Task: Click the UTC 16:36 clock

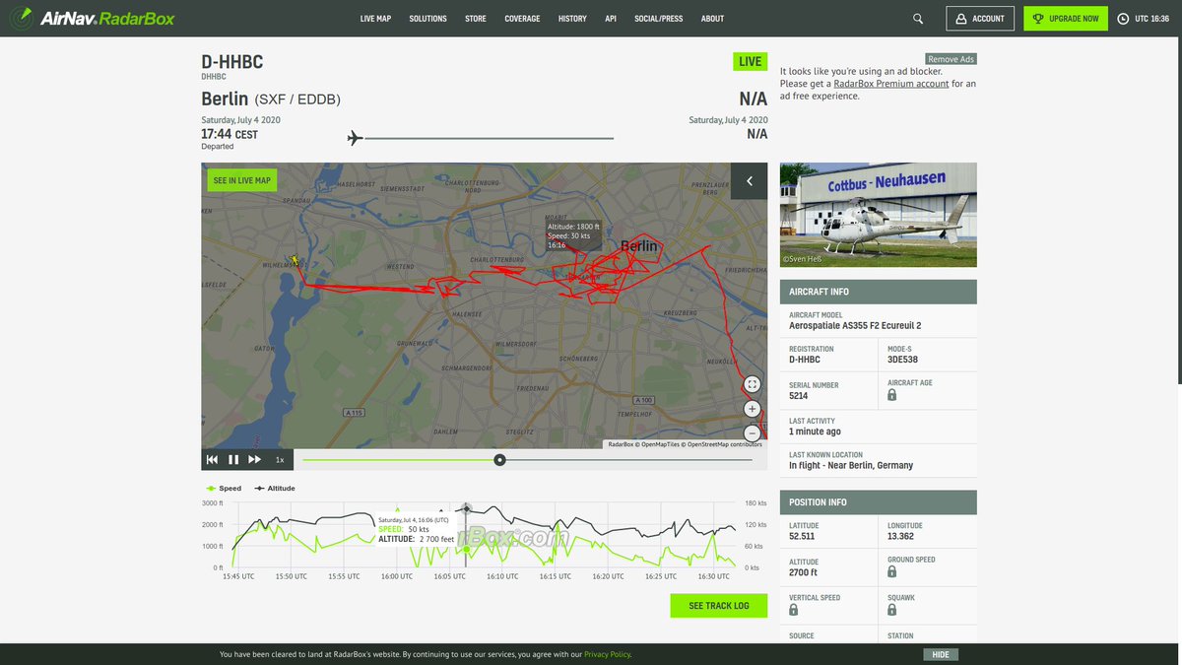Action: (1144, 19)
